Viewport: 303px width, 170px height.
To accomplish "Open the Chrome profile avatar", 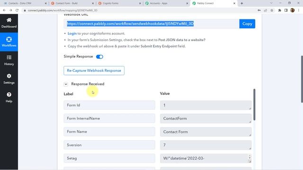I will (x=293, y=10).
